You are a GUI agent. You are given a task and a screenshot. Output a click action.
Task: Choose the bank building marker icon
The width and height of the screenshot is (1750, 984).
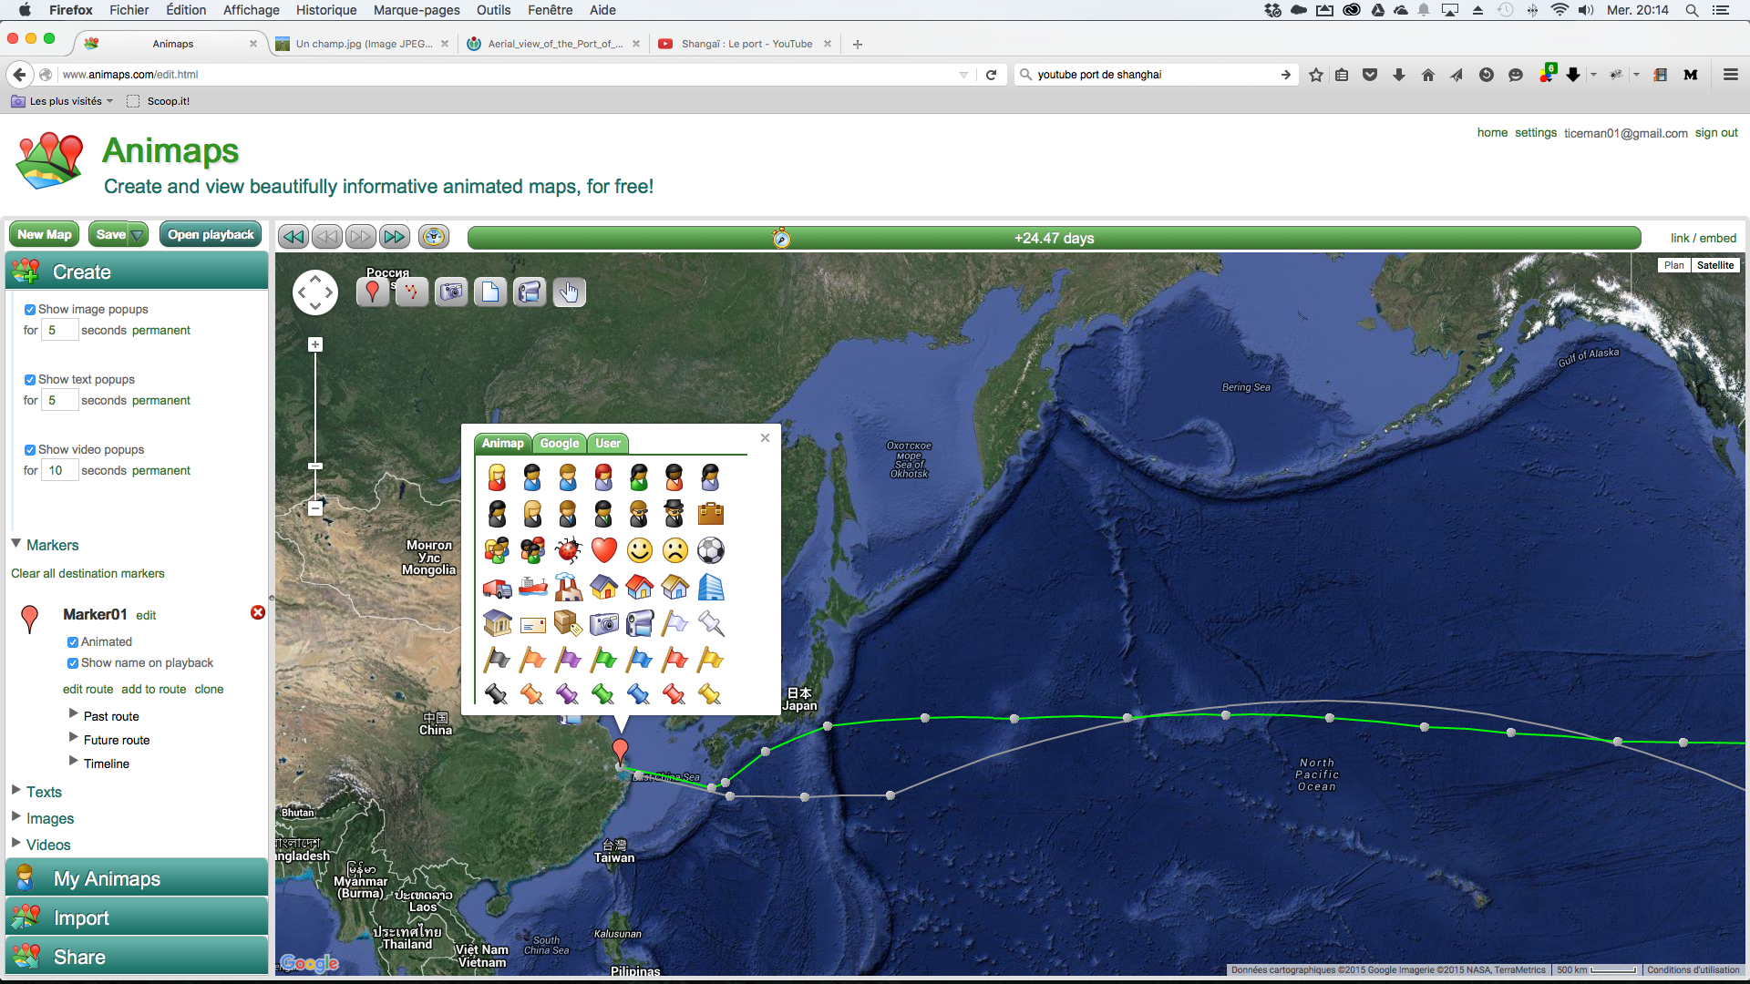[497, 624]
